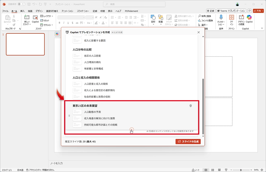This screenshot has height=172, width=266.
Task: Switch to Slide Sorter view
Action: click(212, 170)
